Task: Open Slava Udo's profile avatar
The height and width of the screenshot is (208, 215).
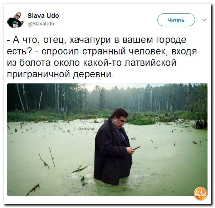Action: point(15,20)
